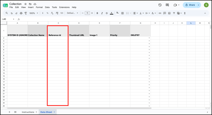Screen dimensions: 212x115
Task: Open the comments icon at top
Action: point(167,5)
